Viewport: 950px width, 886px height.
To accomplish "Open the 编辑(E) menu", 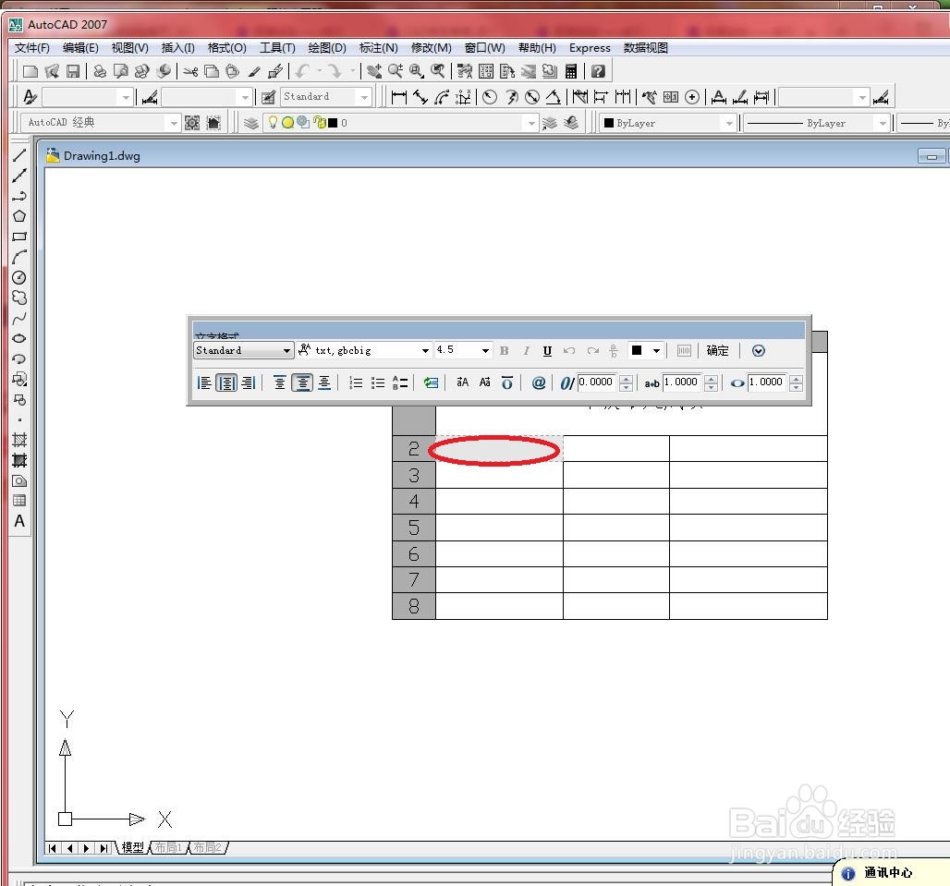I will [x=80, y=48].
